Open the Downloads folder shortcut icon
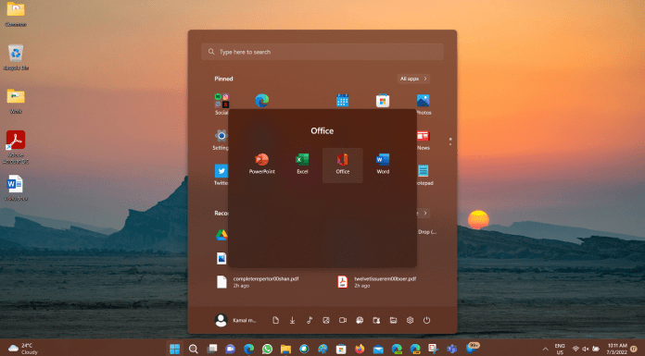The height and width of the screenshot is (356, 645). click(x=292, y=320)
